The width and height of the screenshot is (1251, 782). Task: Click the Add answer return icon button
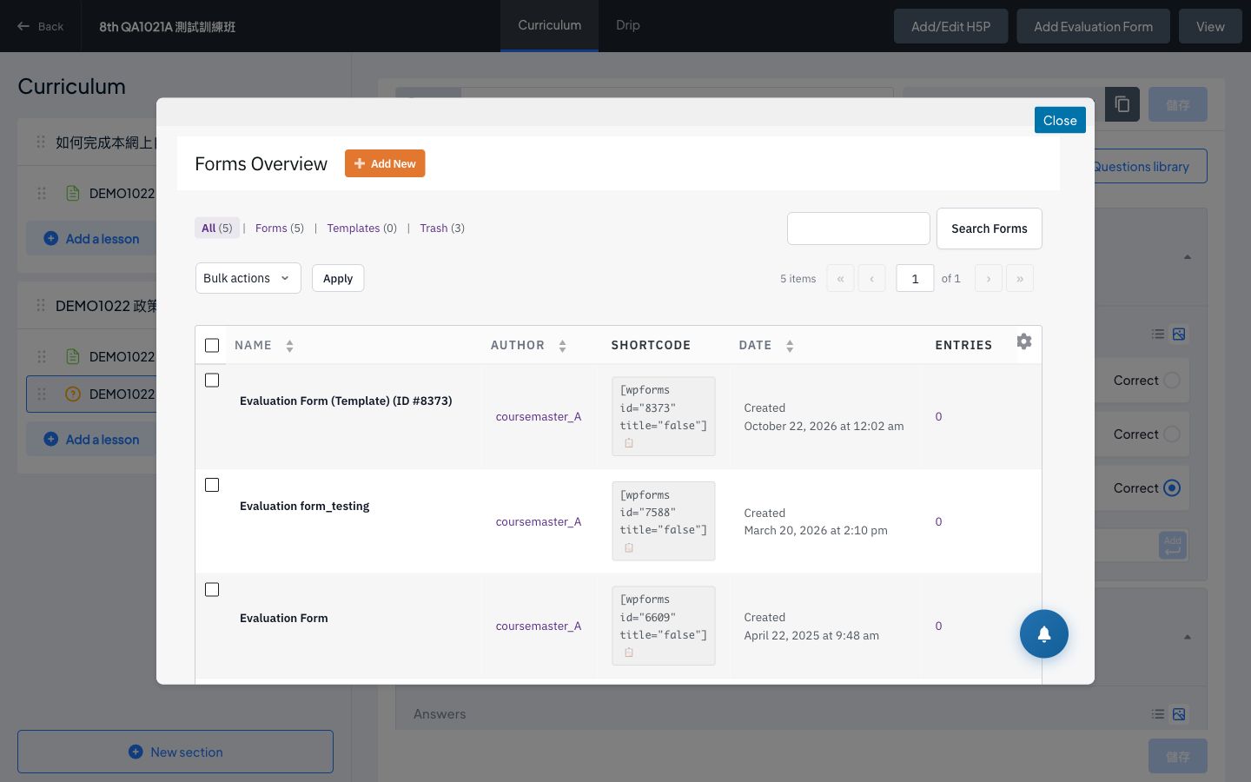click(x=1173, y=546)
